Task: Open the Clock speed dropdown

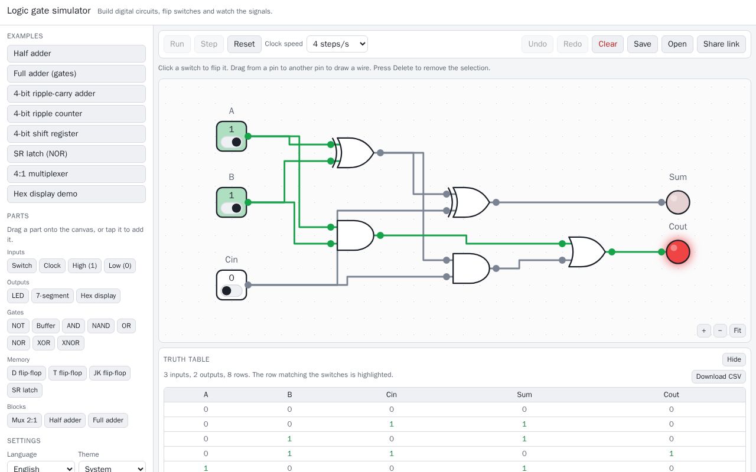Action: (337, 44)
